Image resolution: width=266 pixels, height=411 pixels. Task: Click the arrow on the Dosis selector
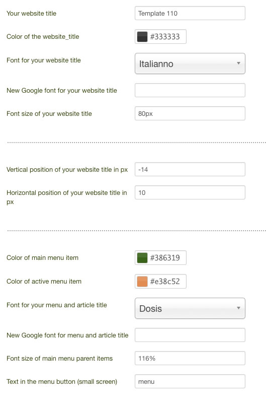coord(238,308)
